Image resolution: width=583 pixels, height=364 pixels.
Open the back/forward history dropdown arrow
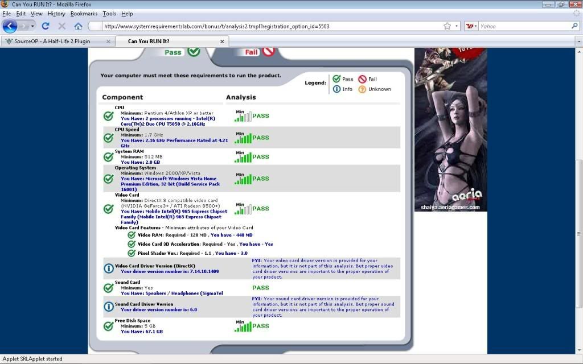32,26
